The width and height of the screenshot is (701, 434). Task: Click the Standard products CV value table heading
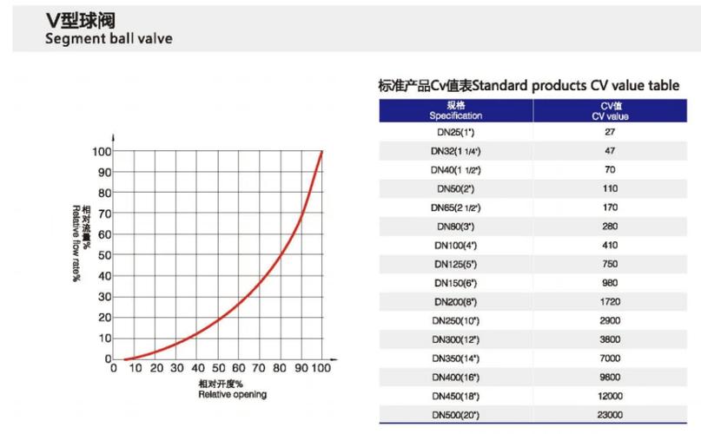[x=529, y=85]
